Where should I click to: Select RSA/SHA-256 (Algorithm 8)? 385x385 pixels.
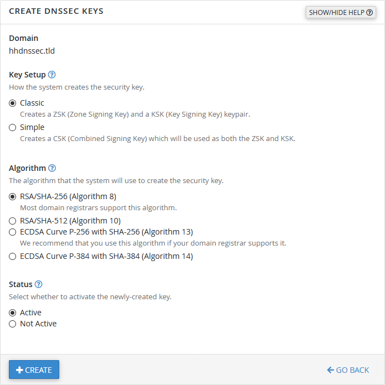pos(13,196)
